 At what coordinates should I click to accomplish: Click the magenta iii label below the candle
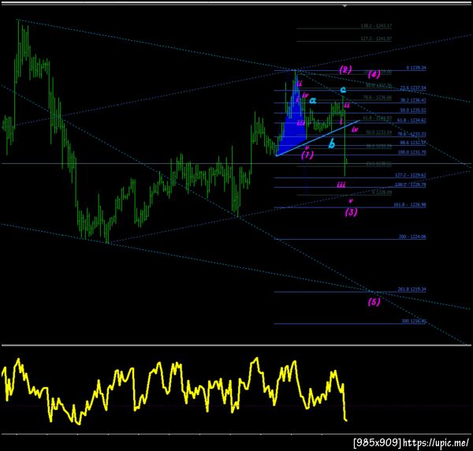(341, 184)
